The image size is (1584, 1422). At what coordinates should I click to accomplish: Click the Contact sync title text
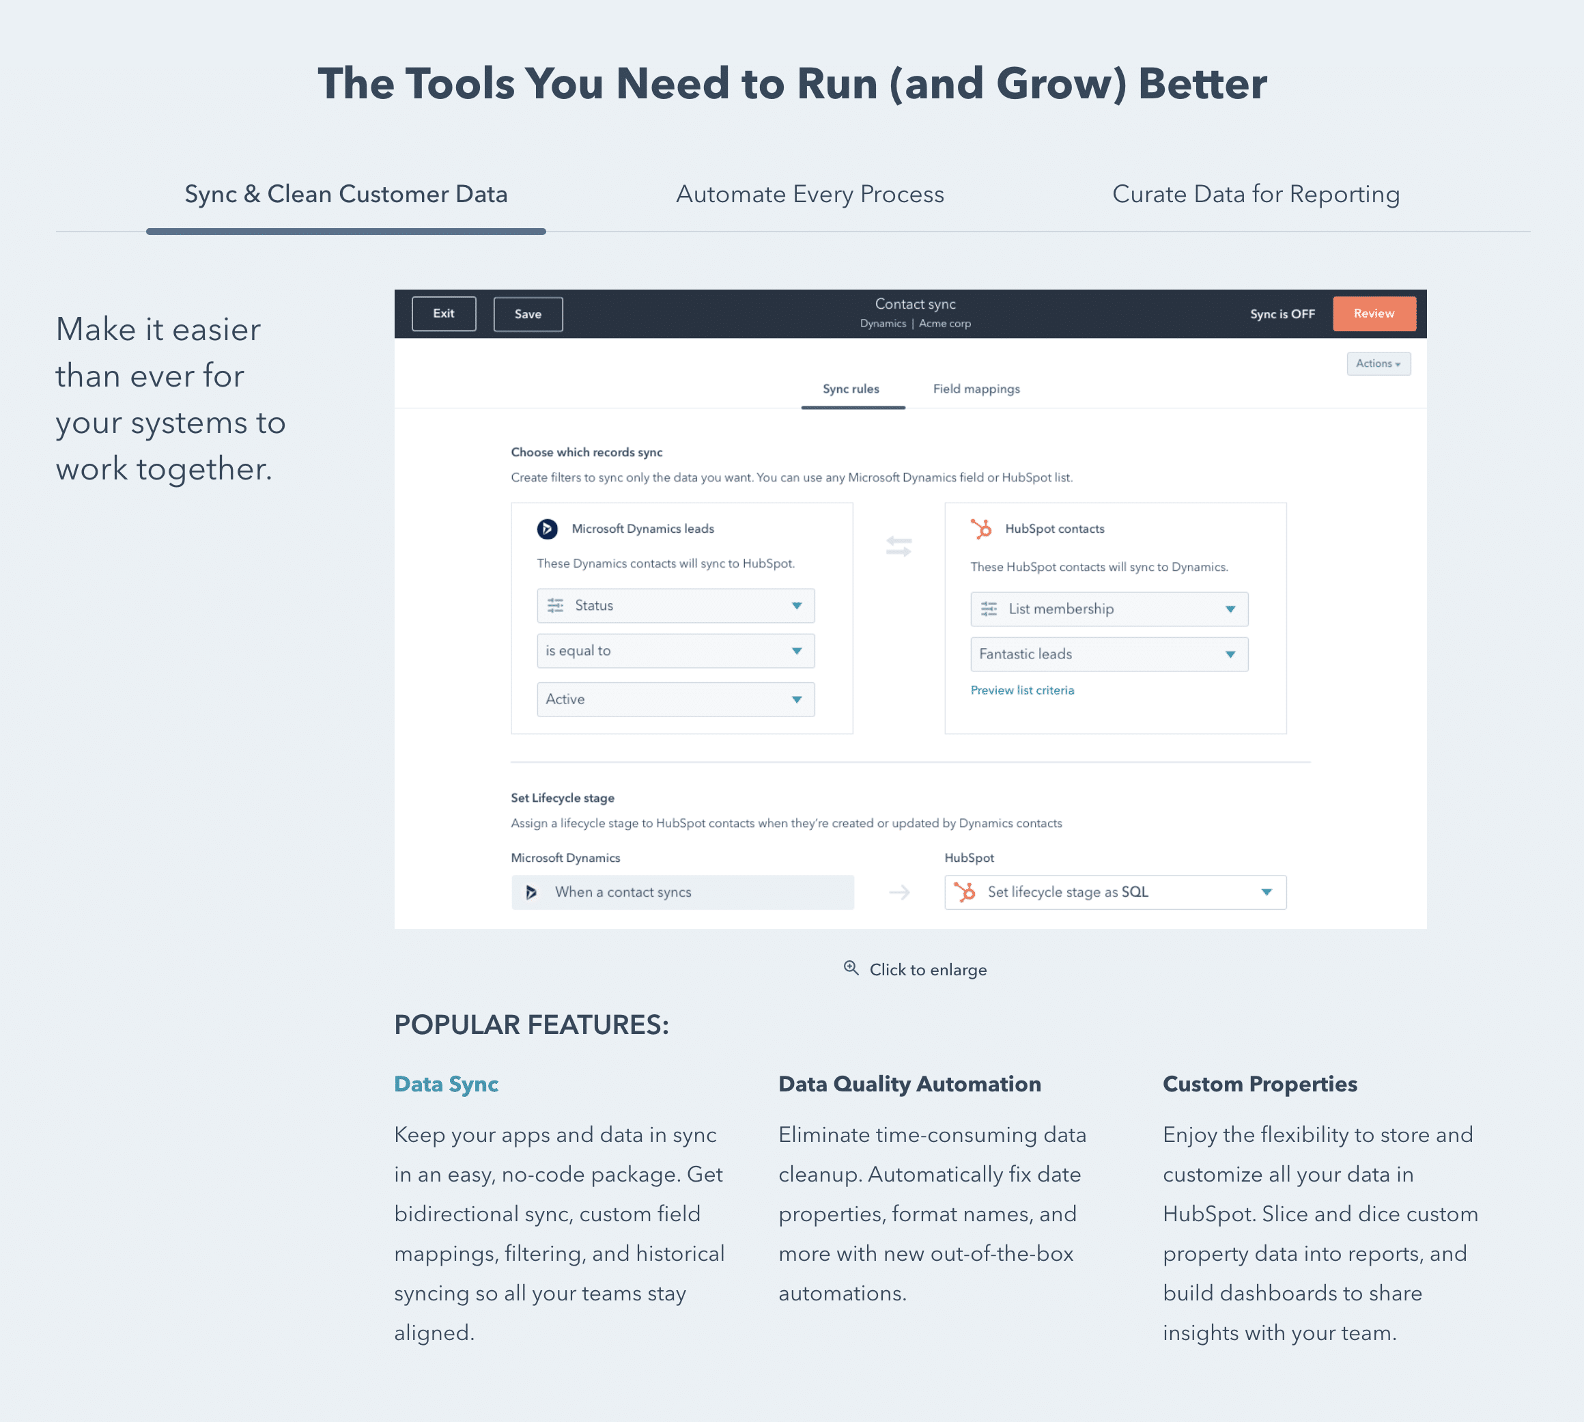point(916,304)
